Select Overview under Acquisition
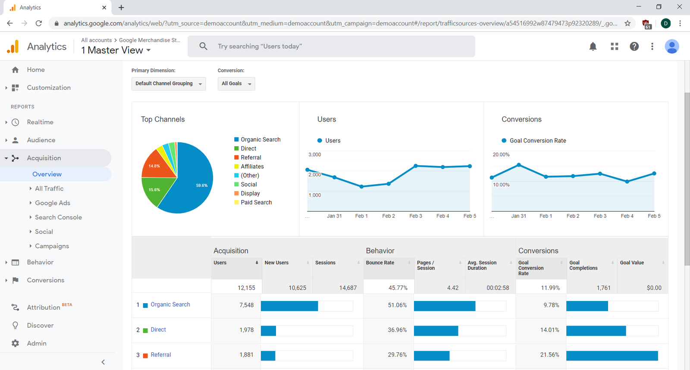Screen dimensions: 690x370 pyautogui.click(x=47, y=174)
